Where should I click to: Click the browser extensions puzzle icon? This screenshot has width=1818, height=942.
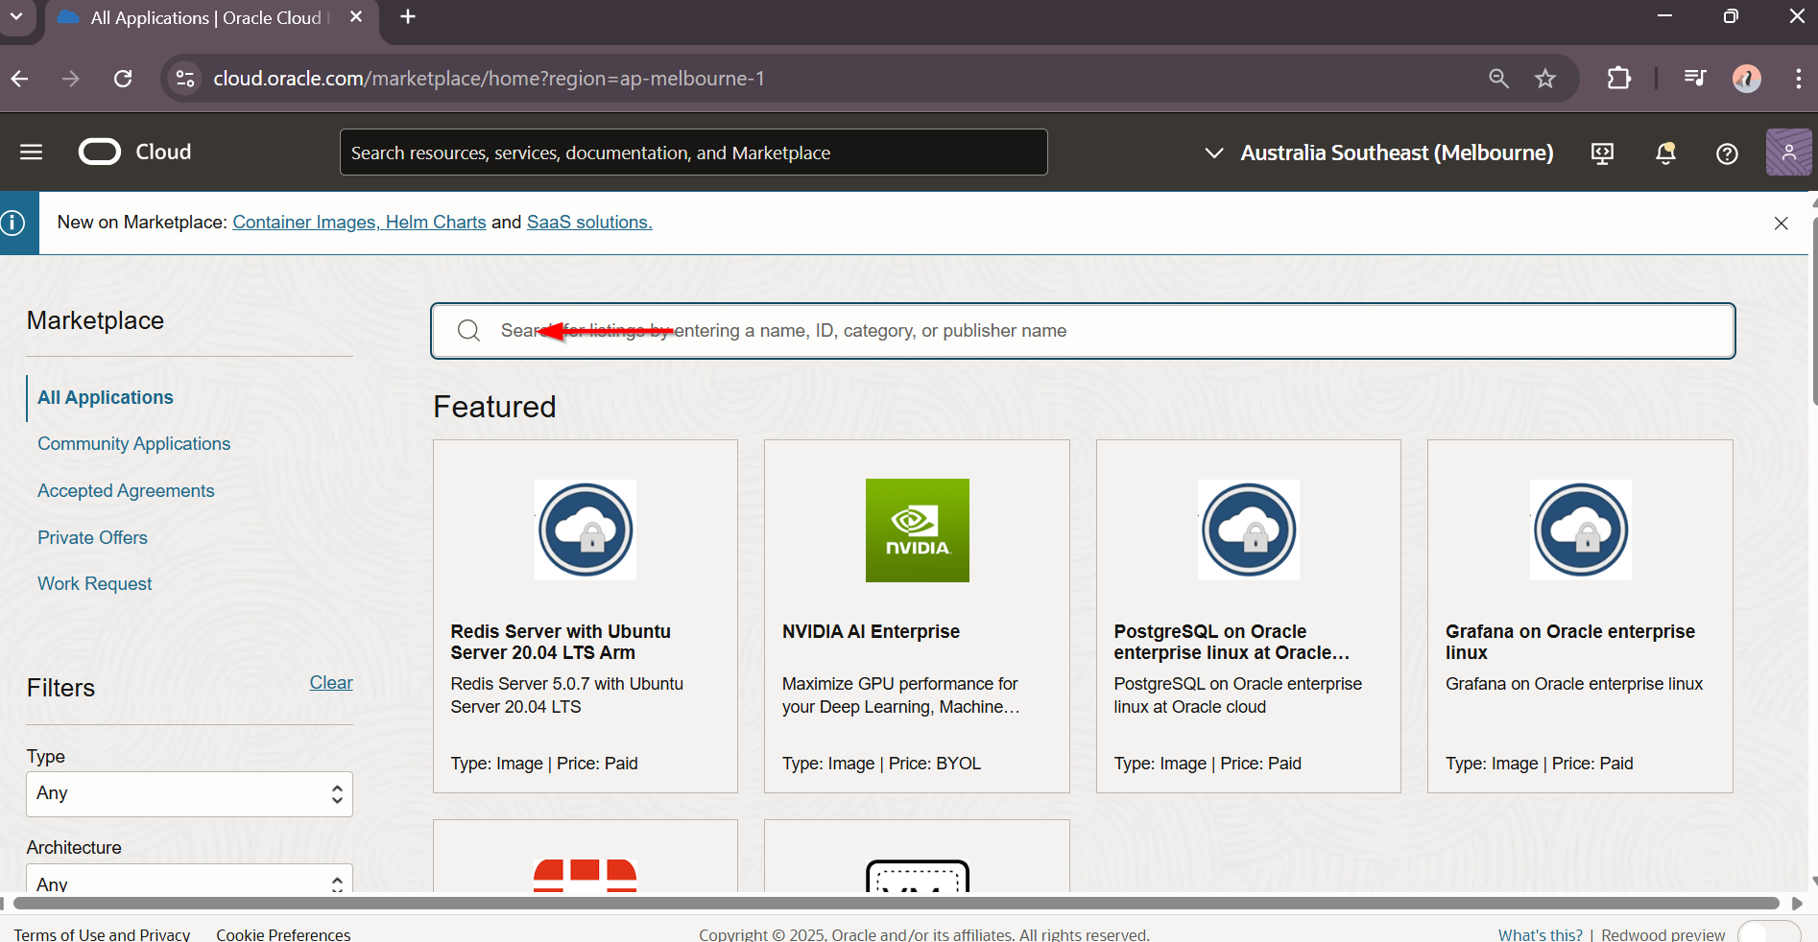[1618, 78]
